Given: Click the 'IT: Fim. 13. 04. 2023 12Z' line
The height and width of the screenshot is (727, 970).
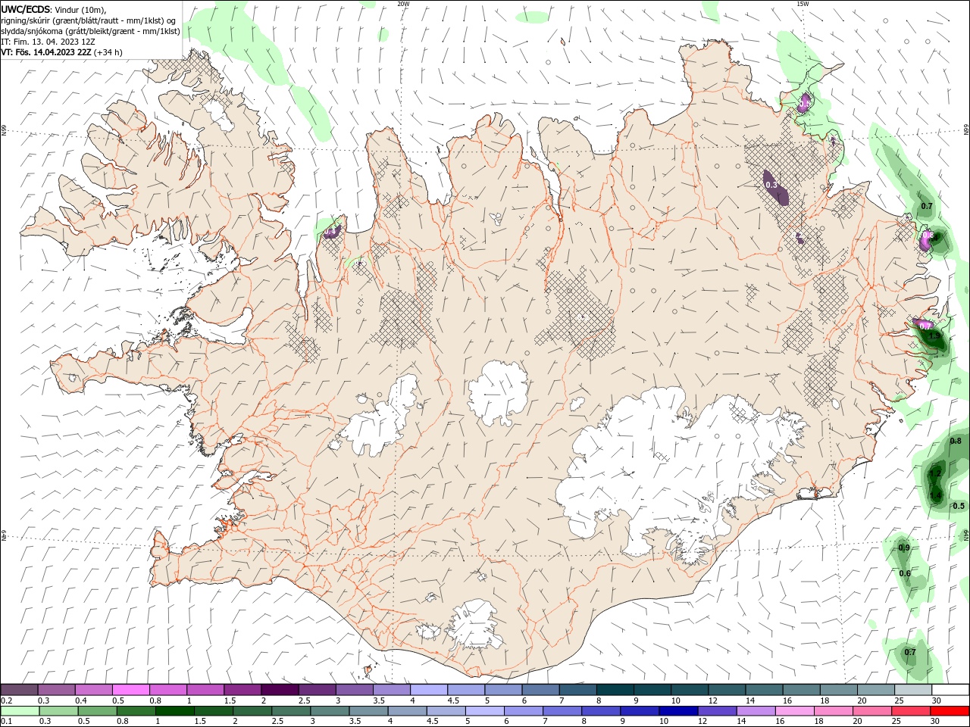Looking at the screenshot, I should [48, 42].
